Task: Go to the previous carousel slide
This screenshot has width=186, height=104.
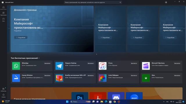Action: tap(9, 28)
